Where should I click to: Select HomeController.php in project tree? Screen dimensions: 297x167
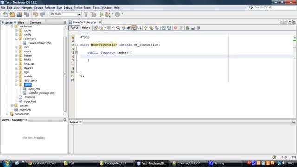pos(39,43)
